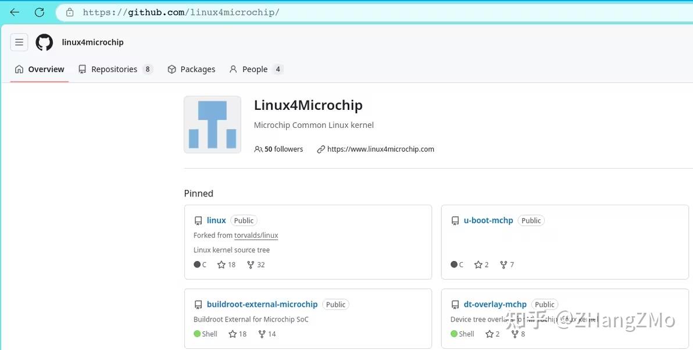Click the repository book icon beside linux
Image resolution: width=693 pixels, height=350 pixels.
coord(198,220)
